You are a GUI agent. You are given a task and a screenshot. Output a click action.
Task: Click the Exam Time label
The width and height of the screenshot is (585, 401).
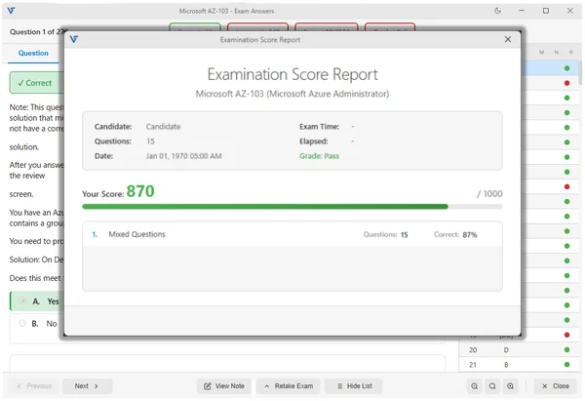(319, 127)
